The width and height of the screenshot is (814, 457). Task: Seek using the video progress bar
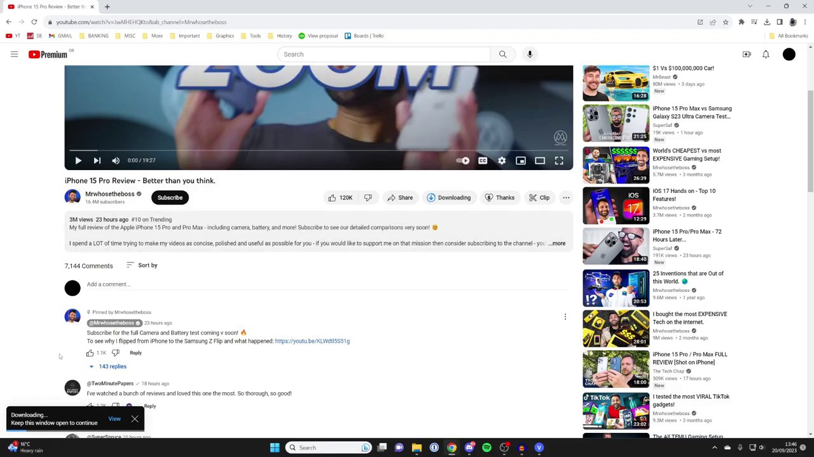[318, 150]
